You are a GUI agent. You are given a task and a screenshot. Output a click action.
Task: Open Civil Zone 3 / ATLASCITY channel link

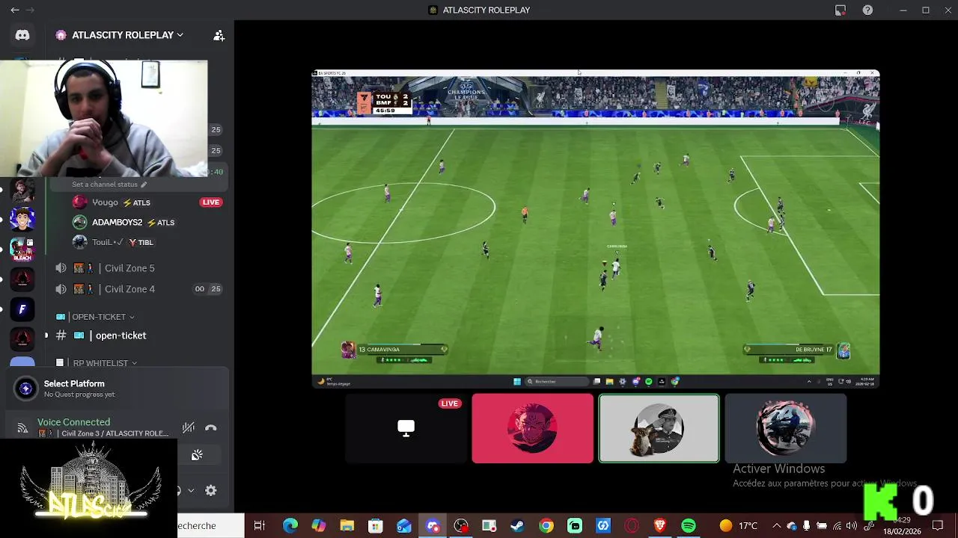coord(103,433)
